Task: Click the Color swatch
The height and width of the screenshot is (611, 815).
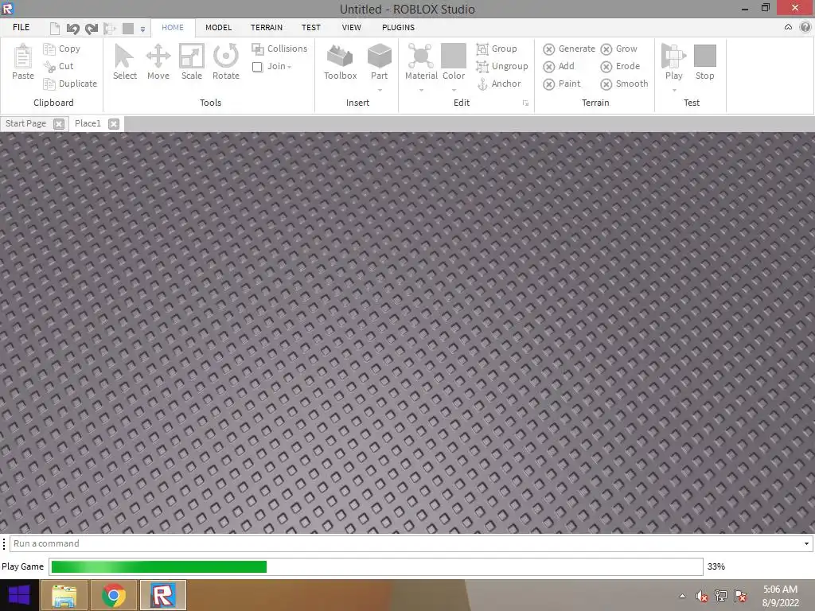Action: point(454,56)
